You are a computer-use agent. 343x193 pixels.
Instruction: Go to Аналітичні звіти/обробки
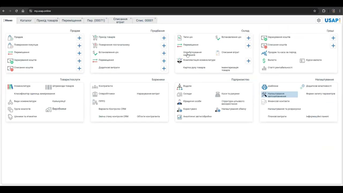click(x=197, y=117)
